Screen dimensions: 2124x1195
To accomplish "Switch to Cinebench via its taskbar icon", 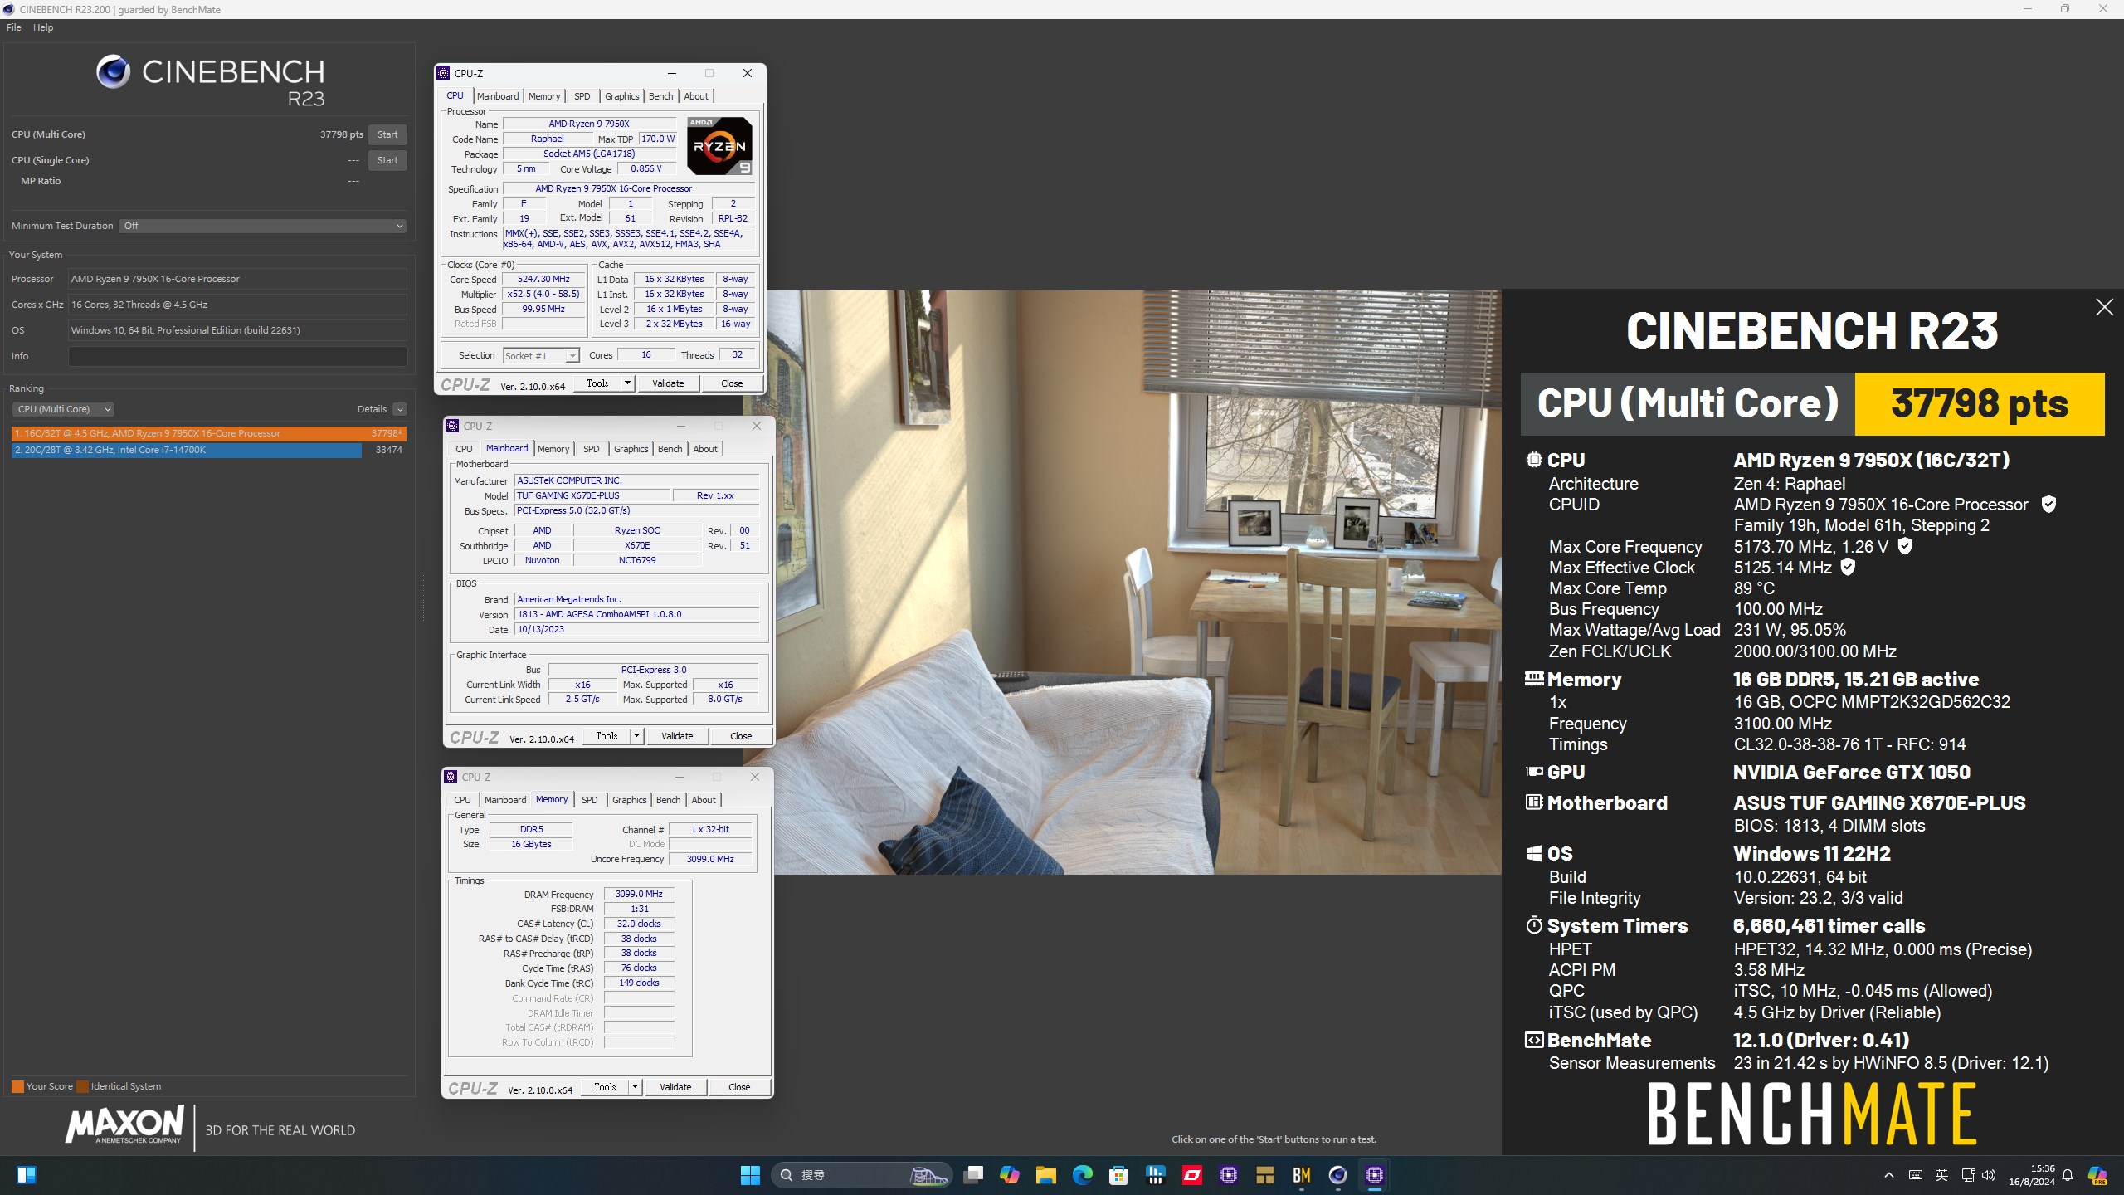I will click(1337, 1174).
